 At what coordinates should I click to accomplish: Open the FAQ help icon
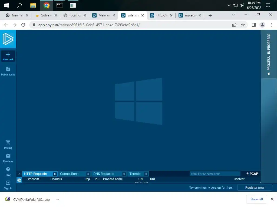(8, 169)
